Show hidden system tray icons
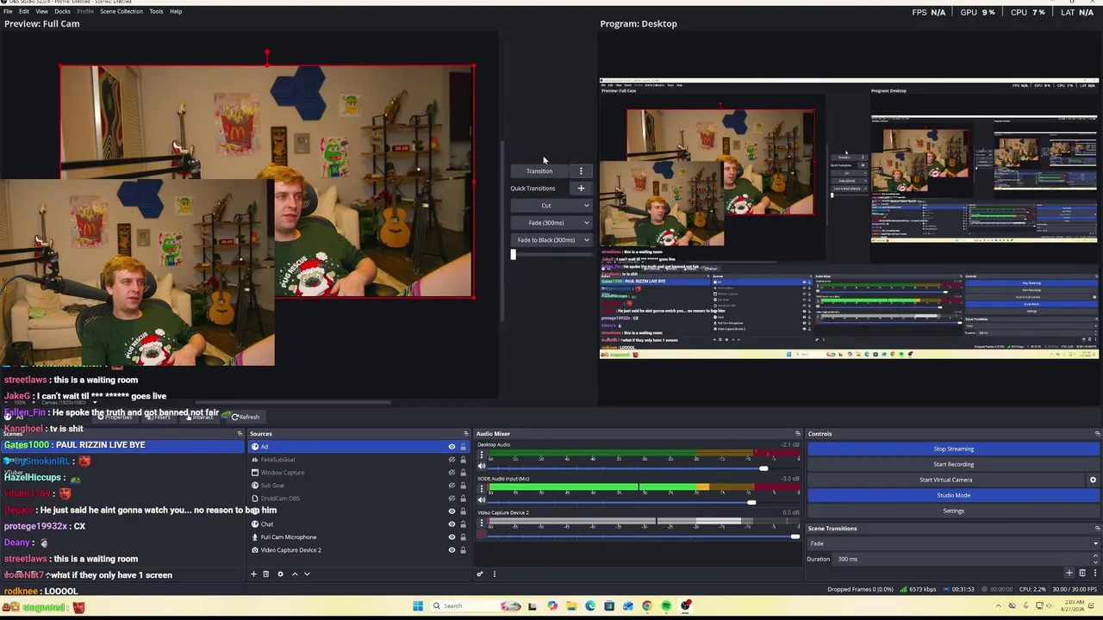The width and height of the screenshot is (1103, 620). pos(999,605)
